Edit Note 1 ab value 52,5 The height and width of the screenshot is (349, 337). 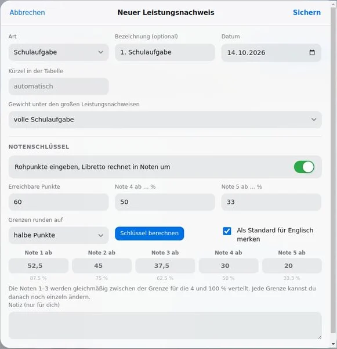[x=38, y=265]
